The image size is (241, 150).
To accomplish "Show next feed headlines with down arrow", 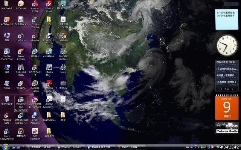I will click(x=232, y=89).
